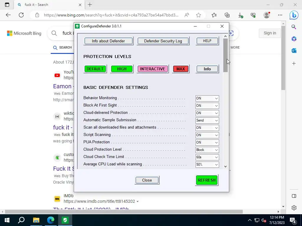Click the green REFRESH button
The image size is (302, 226).
[x=207, y=180]
